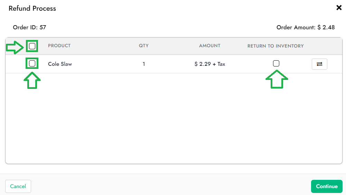Click the exchange arrows icon button
This screenshot has height=195, width=346.
[x=319, y=64]
